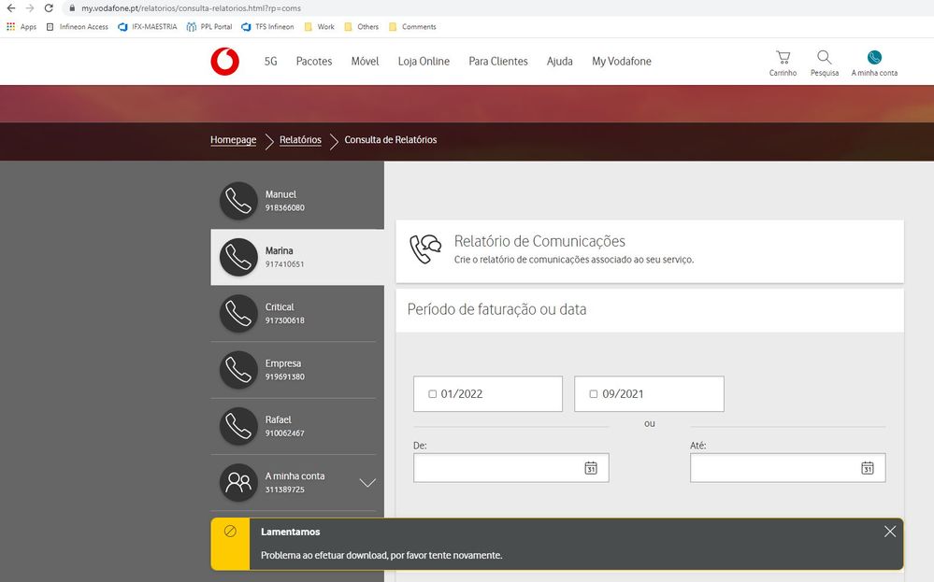Open the calendar picker for the De field
This screenshot has height=582, width=934.
pos(591,467)
